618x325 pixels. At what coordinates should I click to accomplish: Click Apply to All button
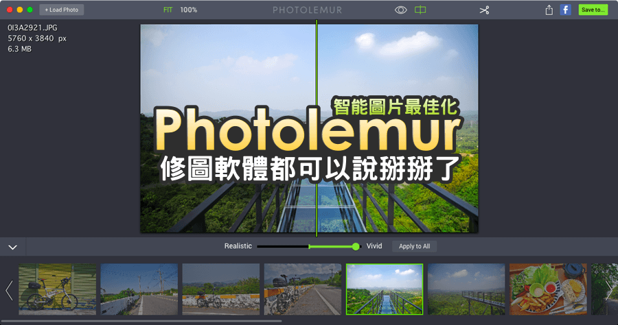414,246
